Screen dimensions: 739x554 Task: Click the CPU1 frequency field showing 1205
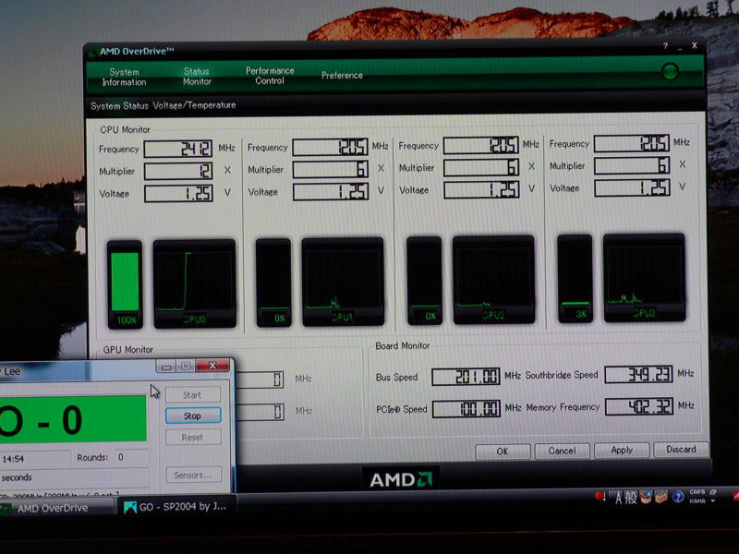[330, 147]
